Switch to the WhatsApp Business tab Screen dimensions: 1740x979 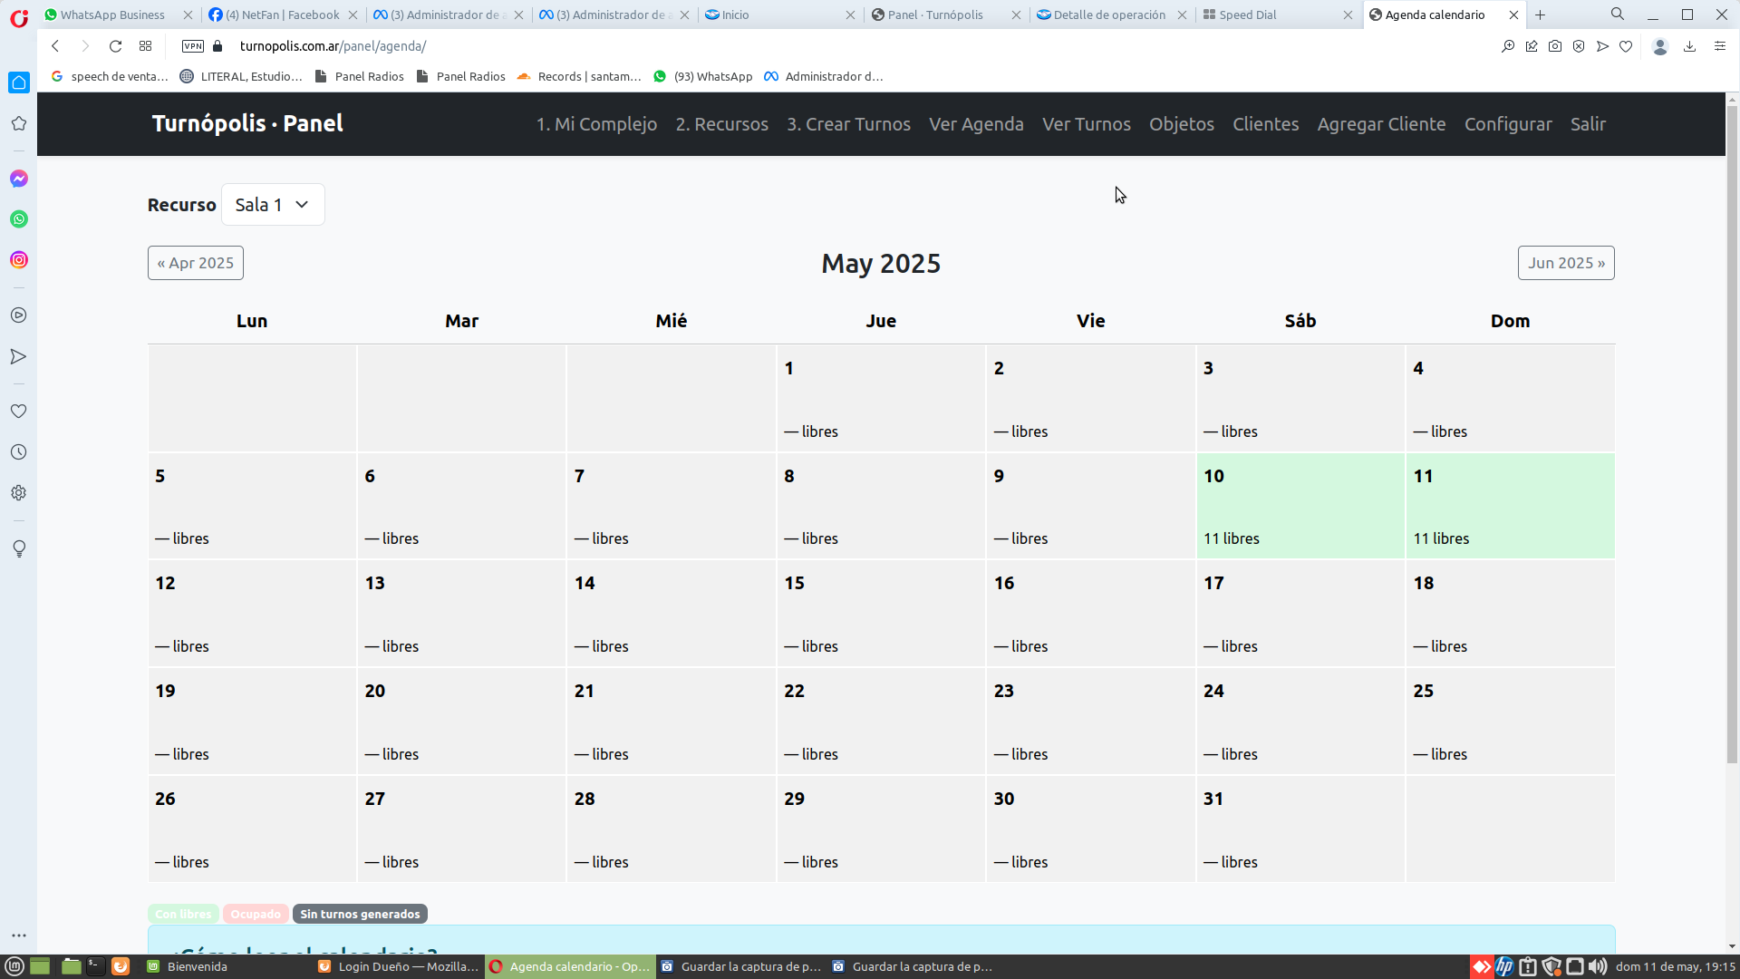tap(112, 15)
